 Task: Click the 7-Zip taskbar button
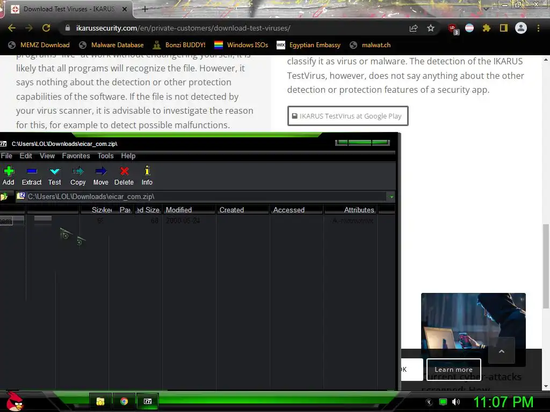click(x=148, y=401)
